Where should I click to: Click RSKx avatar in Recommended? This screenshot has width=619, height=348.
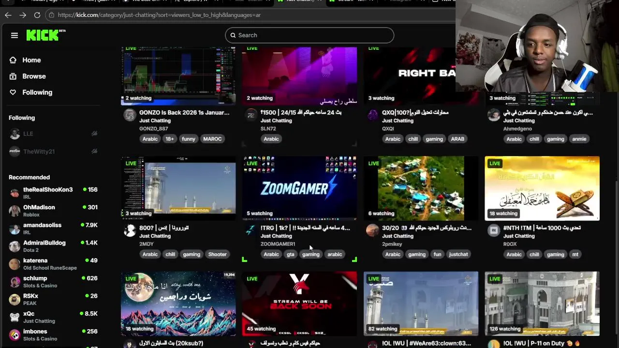point(15,300)
